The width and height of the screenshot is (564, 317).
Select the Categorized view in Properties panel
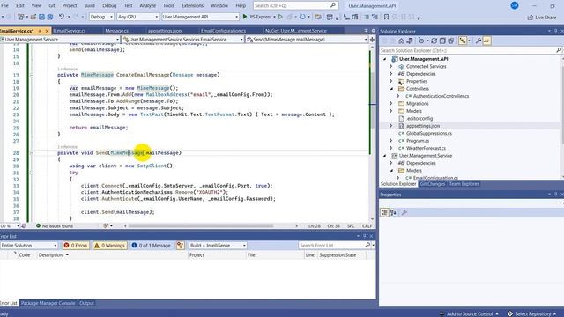pyautogui.click(x=384, y=213)
